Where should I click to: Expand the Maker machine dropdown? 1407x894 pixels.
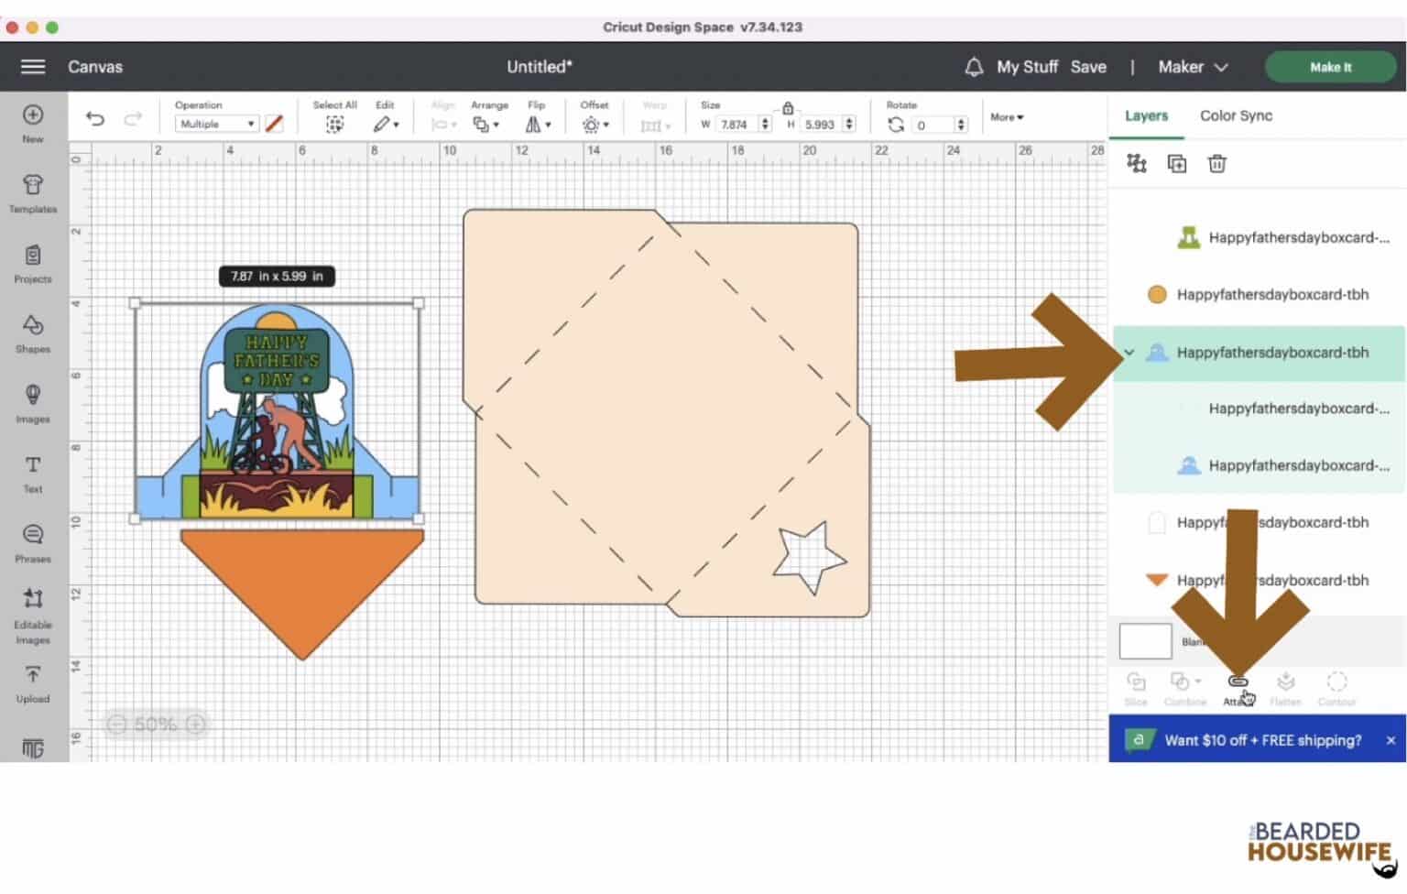pyautogui.click(x=1193, y=67)
